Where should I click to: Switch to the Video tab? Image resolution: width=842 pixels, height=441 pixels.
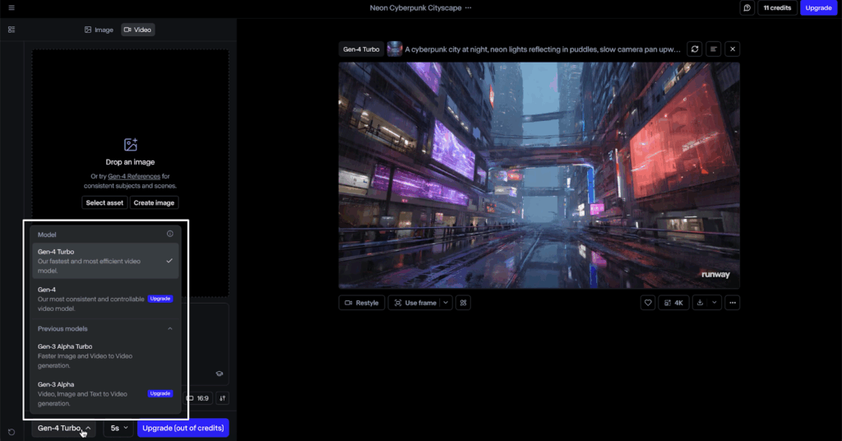pyautogui.click(x=137, y=30)
